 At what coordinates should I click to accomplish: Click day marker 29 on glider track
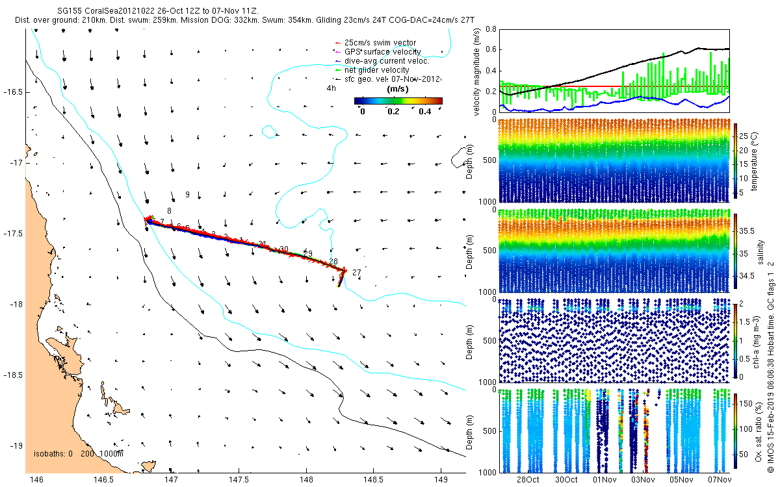pos(308,254)
